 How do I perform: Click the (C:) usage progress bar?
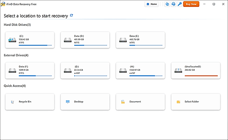point(35,45)
